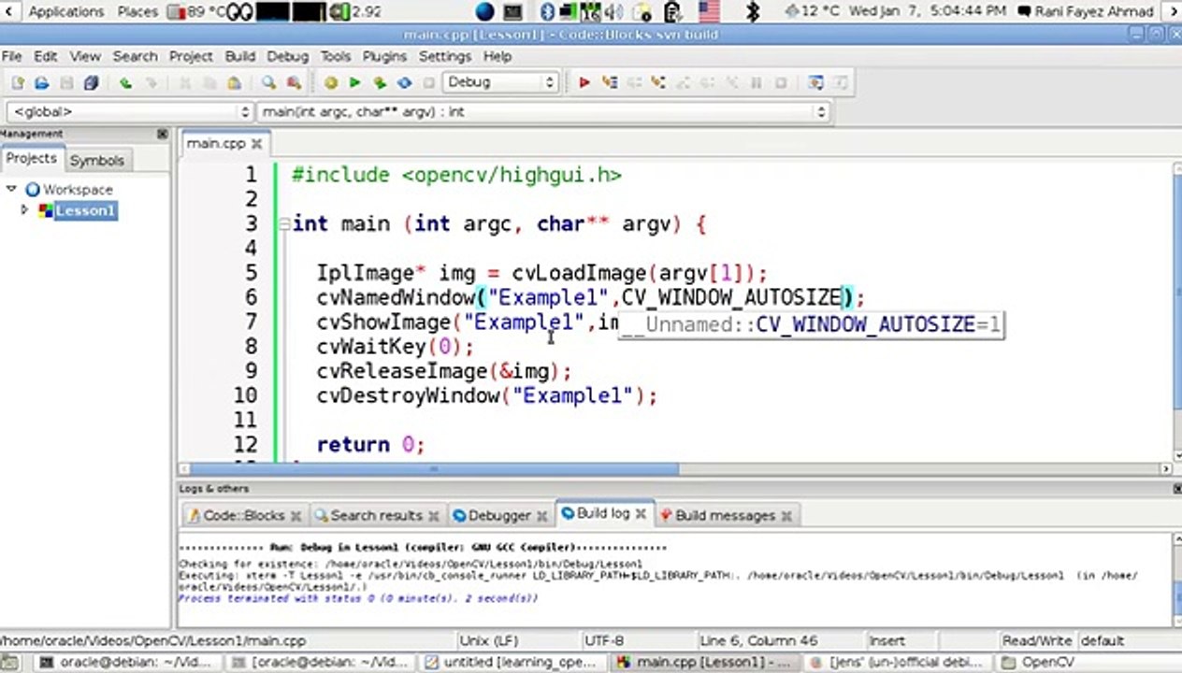
Task: Click the Redo toolbar icon
Action: pyautogui.click(x=151, y=83)
